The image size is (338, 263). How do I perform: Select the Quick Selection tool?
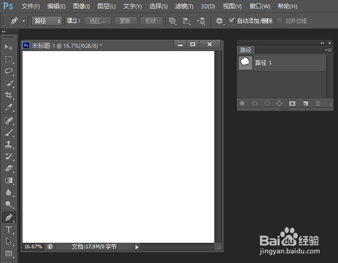coord(9,83)
